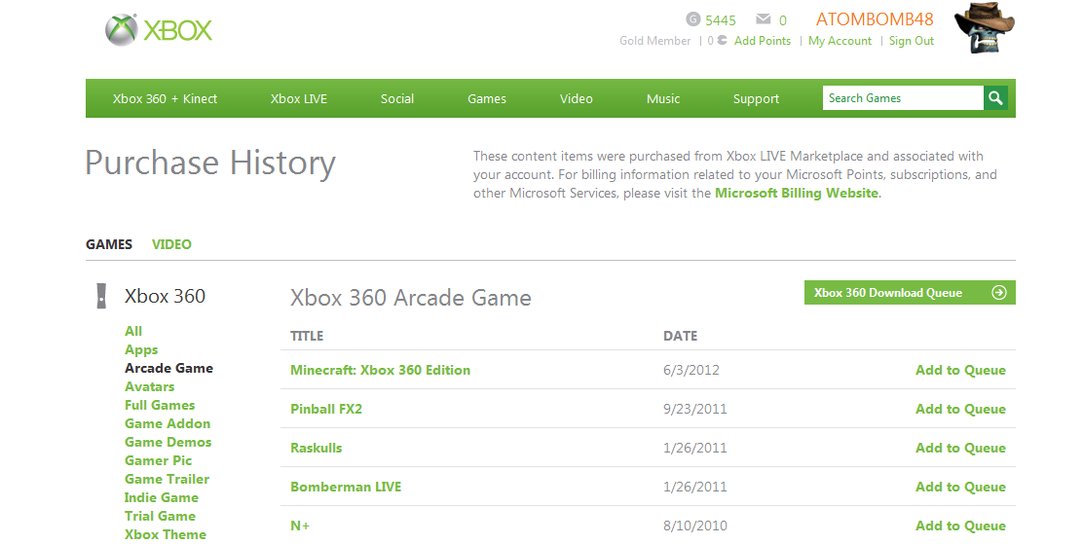Type in the Search Games field
1083x544 pixels.
[902, 98]
